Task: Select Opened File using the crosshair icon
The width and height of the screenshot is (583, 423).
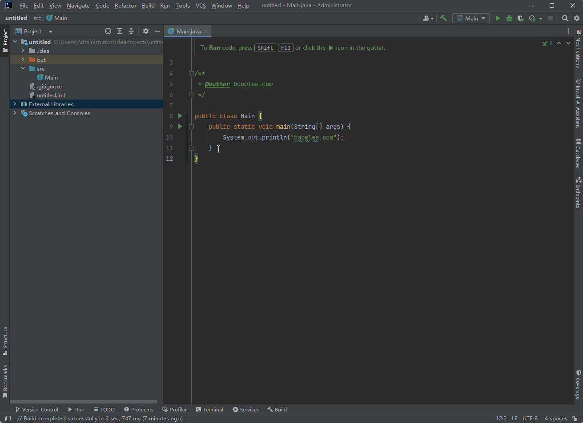Action: coord(108,31)
